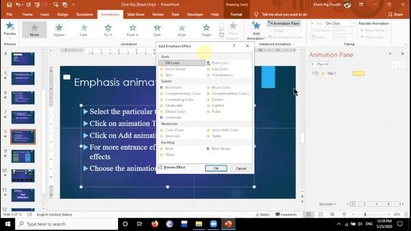Click the Redo icon in title bar

tap(28, 4)
